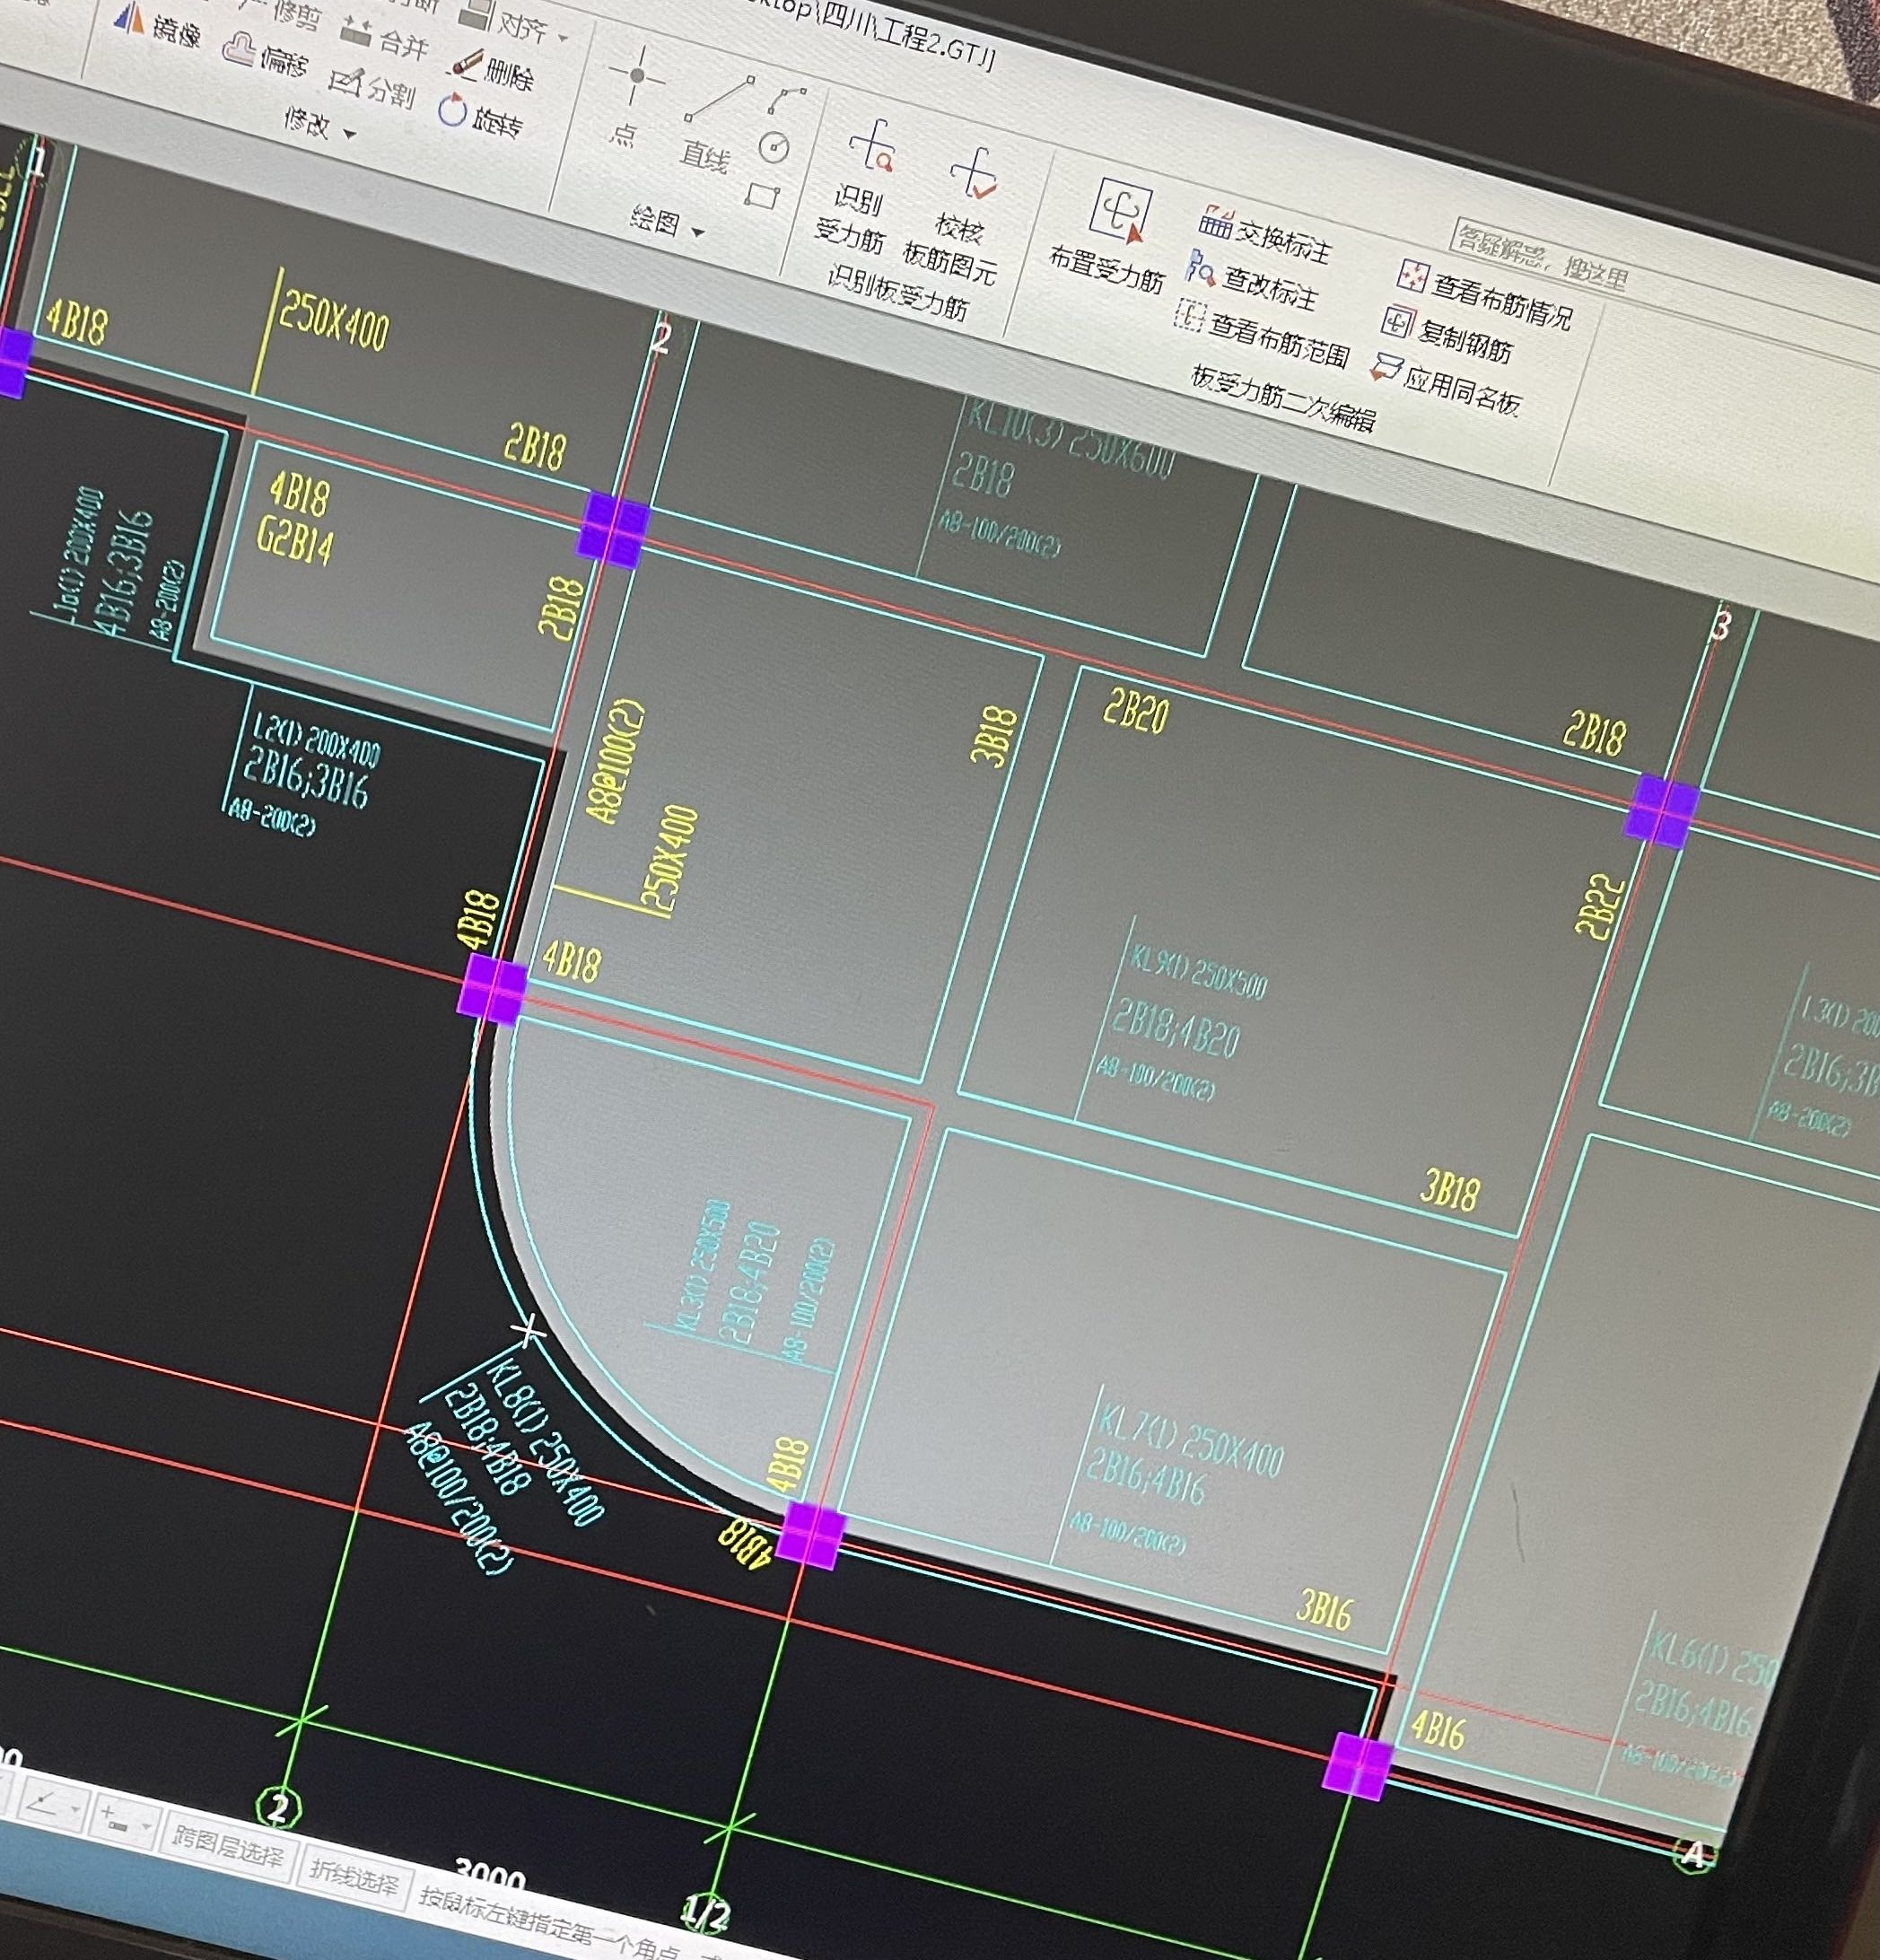Click the 3000 dimension text
1880x1960 pixels.
click(x=490, y=1873)
